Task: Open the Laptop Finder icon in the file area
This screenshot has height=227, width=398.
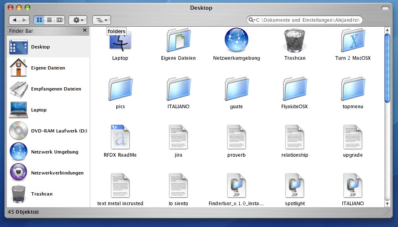Action: 120,41
